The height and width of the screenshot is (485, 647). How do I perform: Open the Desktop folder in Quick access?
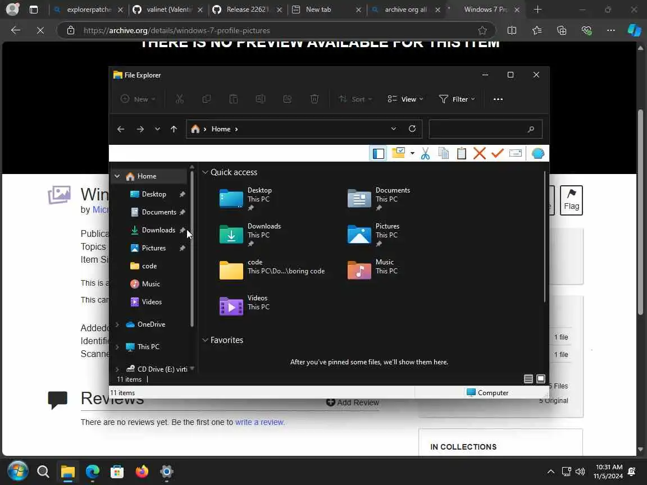pyautogui.click(x=246, y=198)
